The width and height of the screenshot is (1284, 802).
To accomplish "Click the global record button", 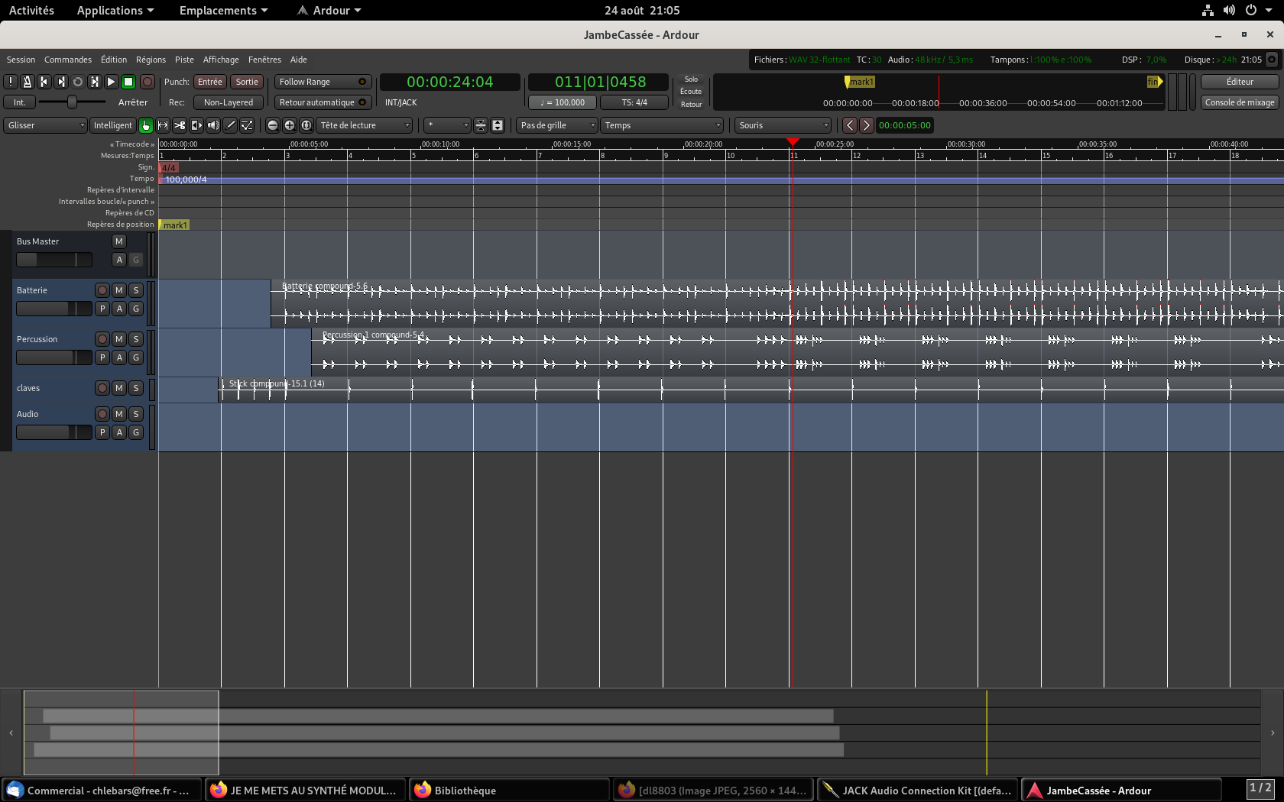I will [x=148, y=82].
